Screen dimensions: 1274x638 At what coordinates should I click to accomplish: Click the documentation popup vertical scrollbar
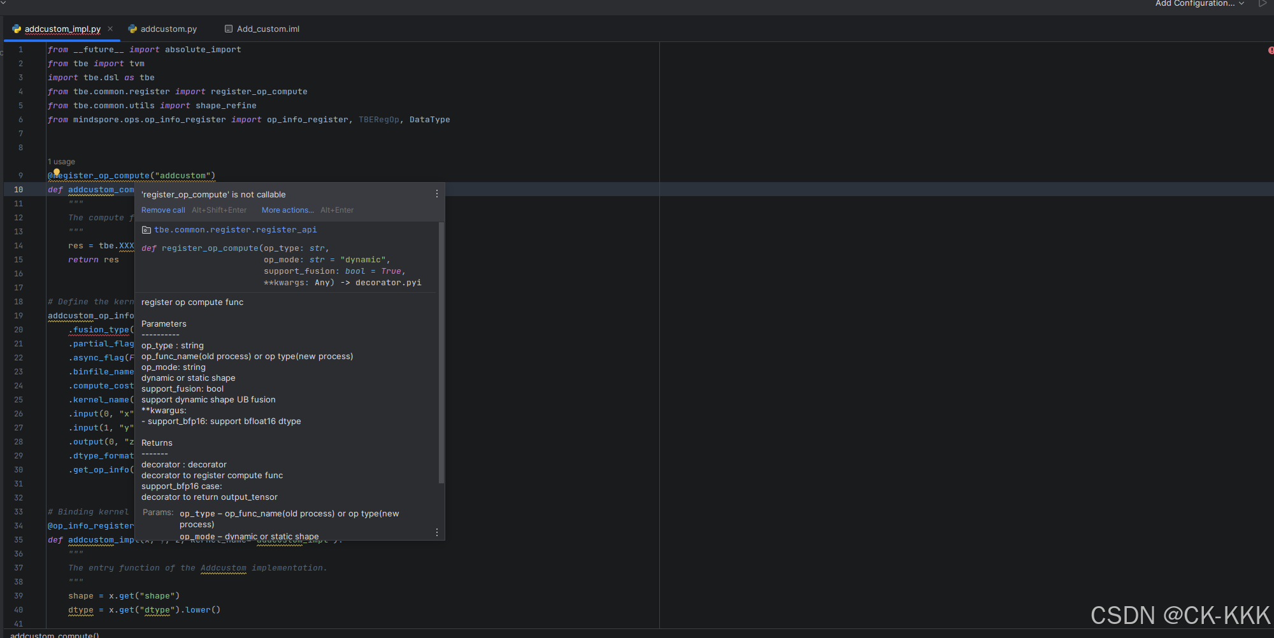click(441, 352)
